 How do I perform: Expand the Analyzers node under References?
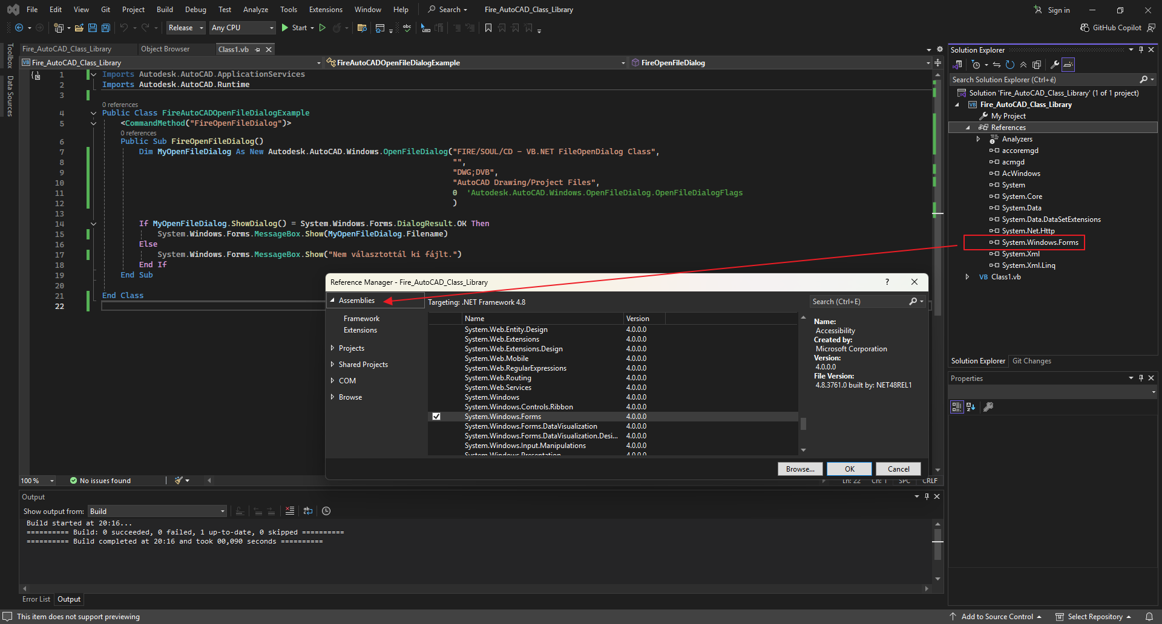click(978, 139)
